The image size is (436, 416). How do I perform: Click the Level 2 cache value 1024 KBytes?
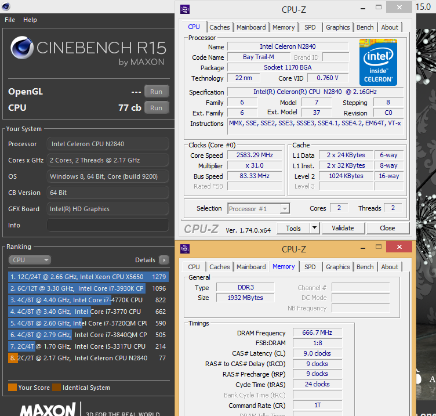[x=346, y=176]
